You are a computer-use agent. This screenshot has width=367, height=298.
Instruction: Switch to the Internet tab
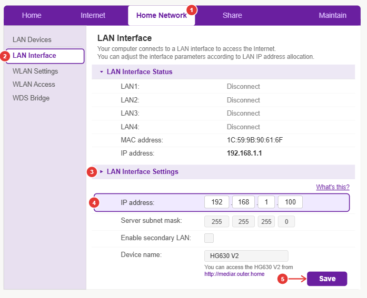tap(93, 15)
